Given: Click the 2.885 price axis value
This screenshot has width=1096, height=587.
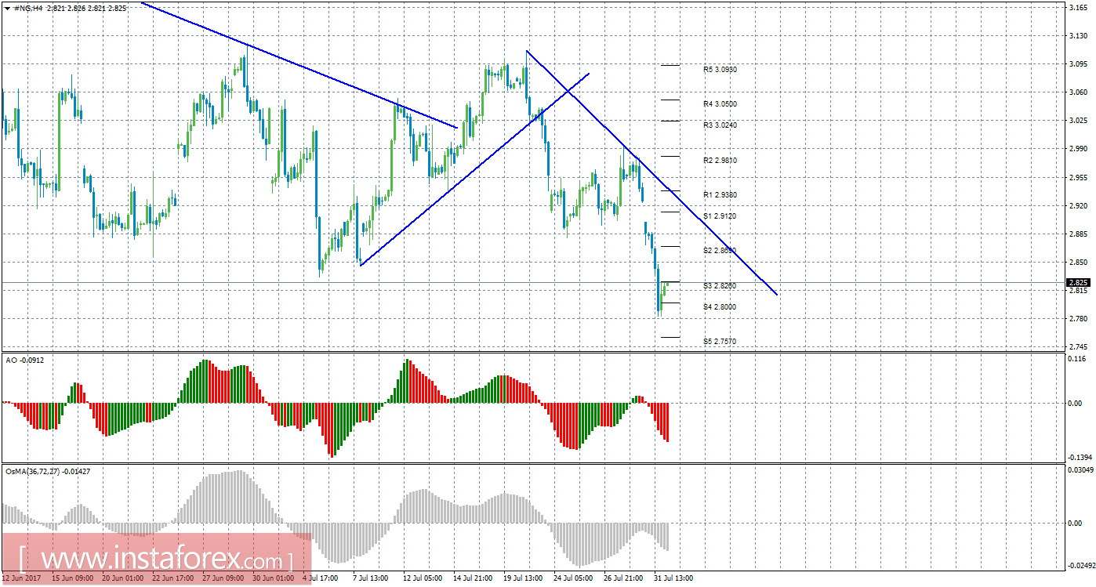Looking at the screenshot, I should pyautogui.click(x=1077, y=234).
